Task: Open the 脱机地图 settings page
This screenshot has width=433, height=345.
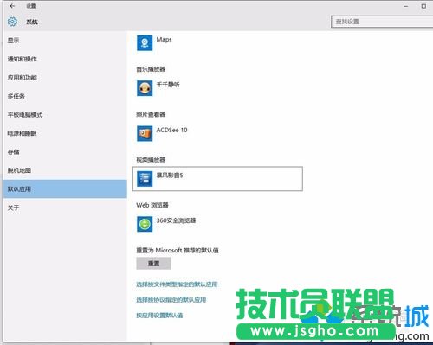Action: click(65, 170)
